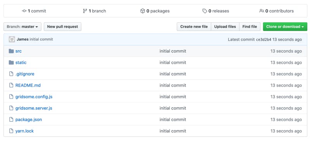Viewport: 310px width, 141px height.
Task: Click the releases tag icon
Action: coord(205,11)
